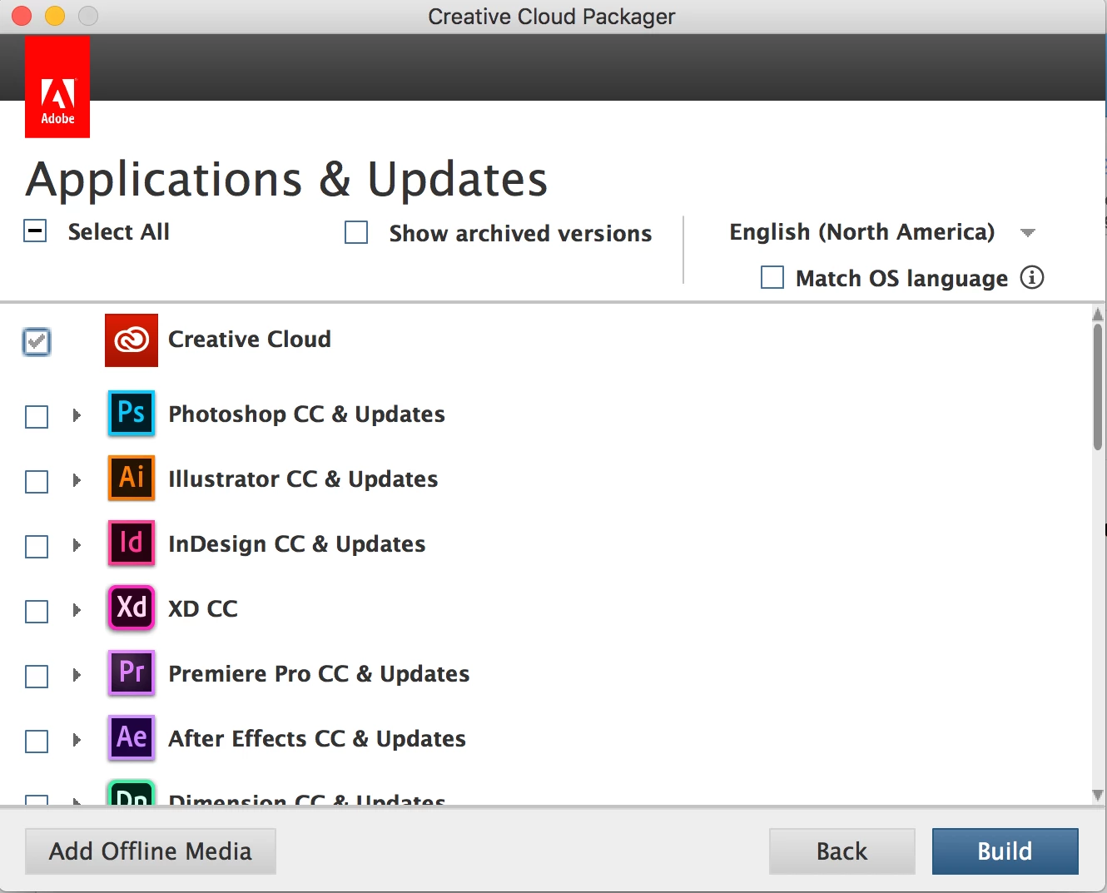
Task: Select the Photoshop CC & Updates label
Action: click(x=306, y=414)
